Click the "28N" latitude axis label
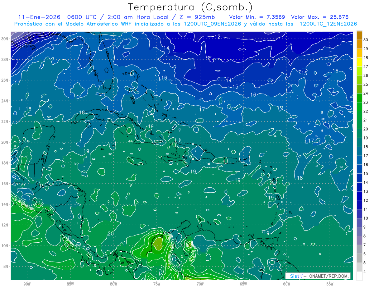The width and height of the screenshot is (374, 288). click(x=5, y=59)
